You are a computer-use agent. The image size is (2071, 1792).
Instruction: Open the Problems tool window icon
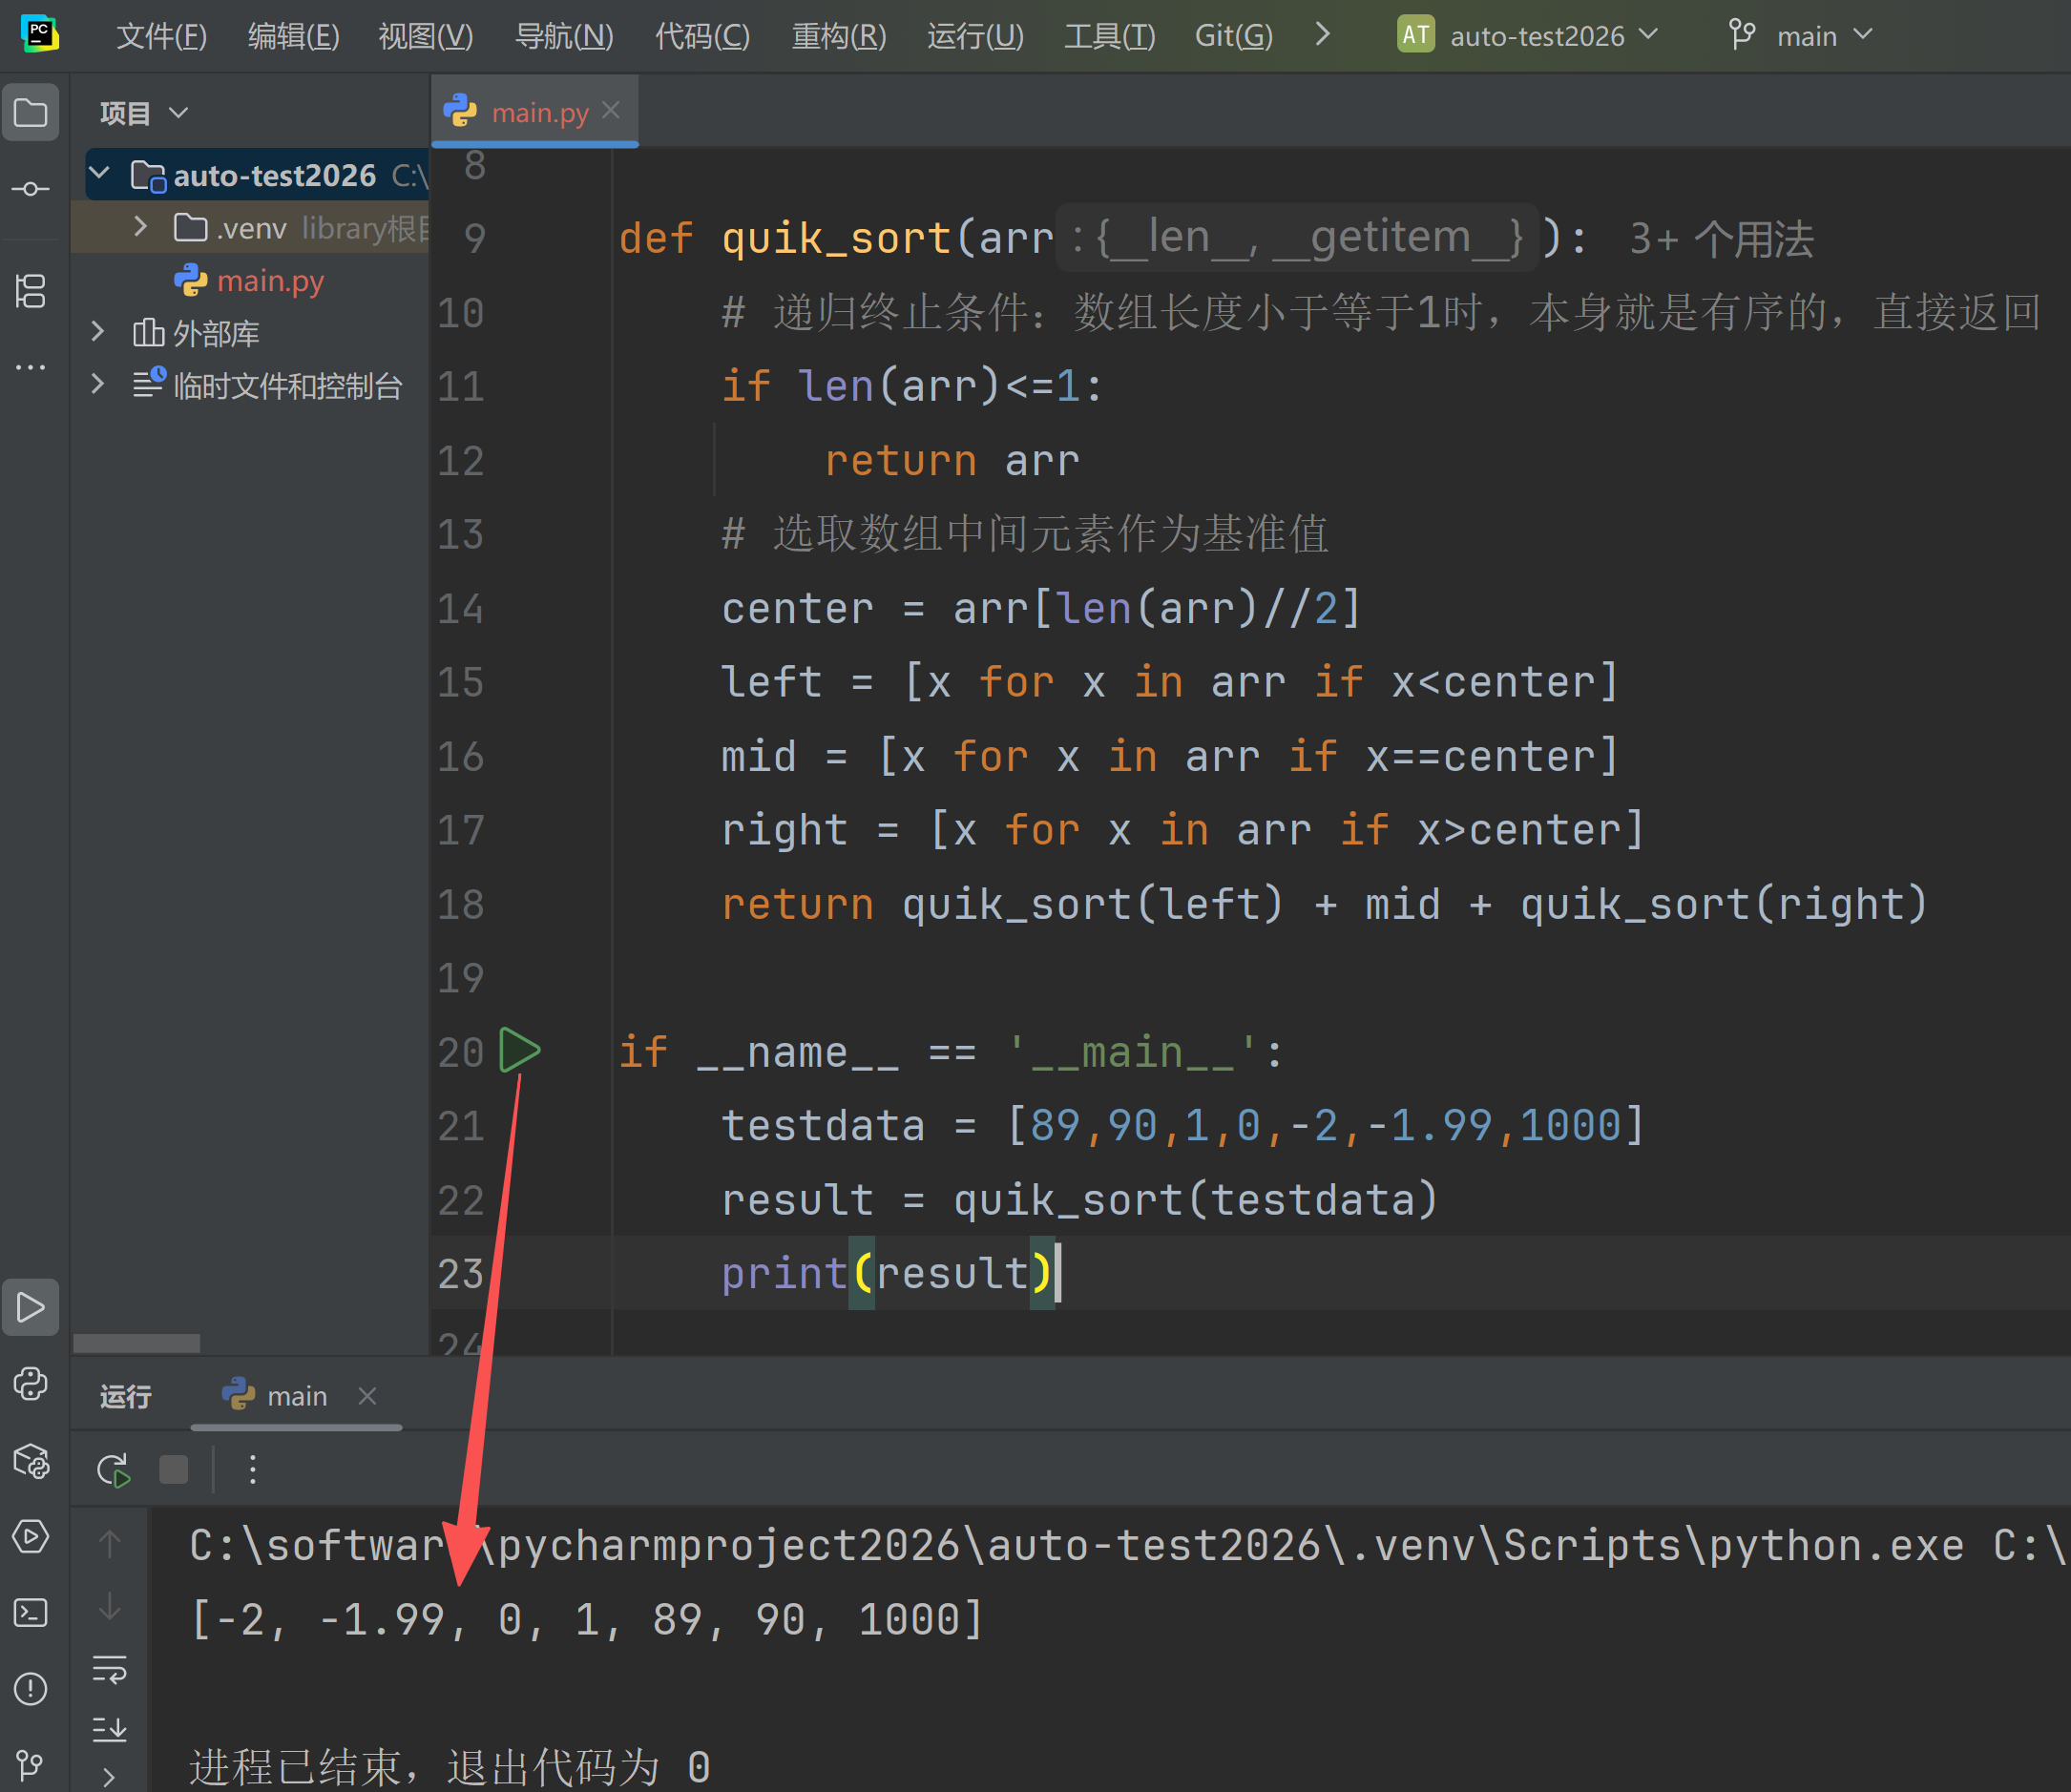pyautogui.click(x=30, y=1689)
